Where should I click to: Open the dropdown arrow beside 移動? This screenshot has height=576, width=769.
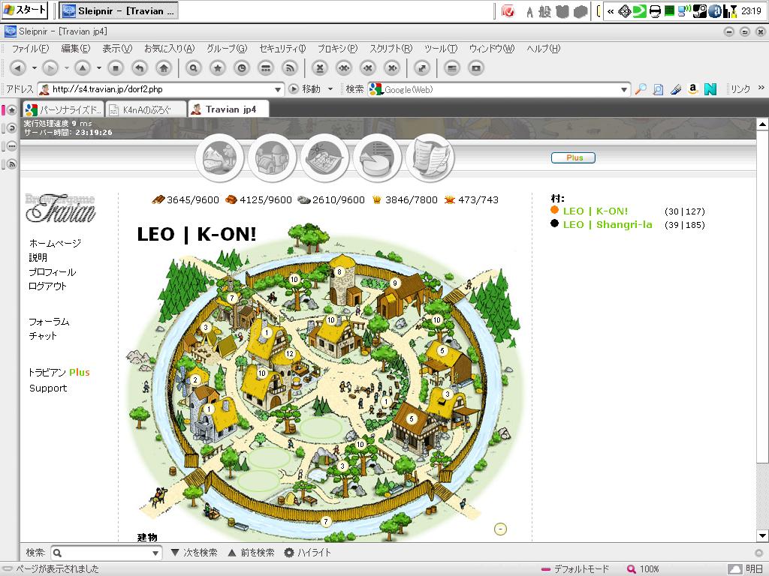coord(330,89)
